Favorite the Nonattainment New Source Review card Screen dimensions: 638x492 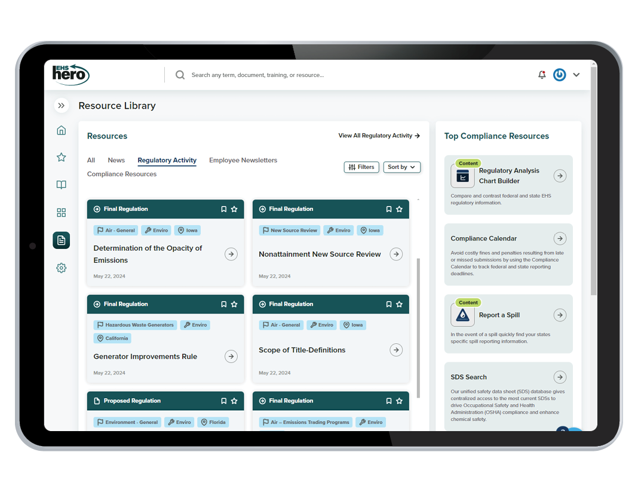click(399, 209)
